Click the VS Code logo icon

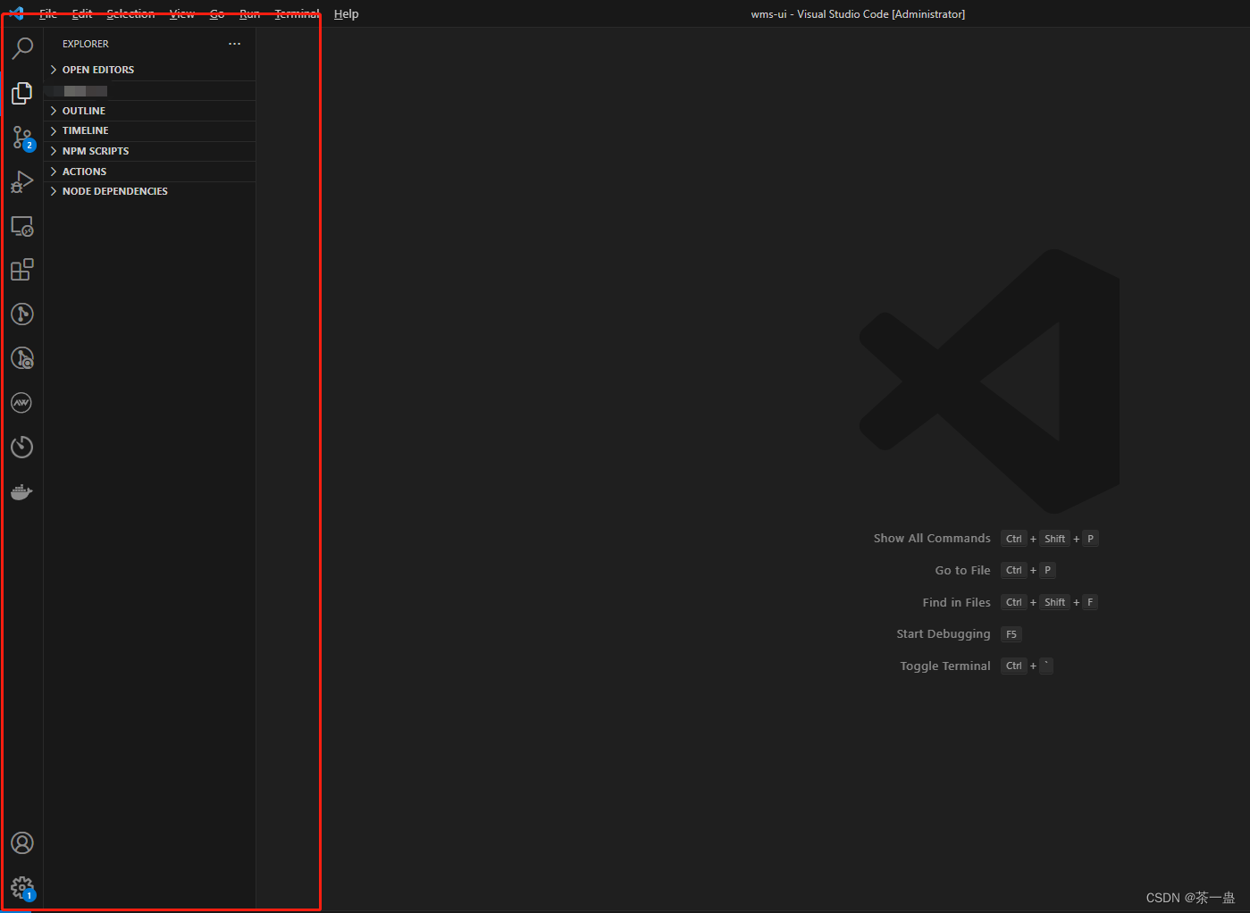click(x=16, y=13)
